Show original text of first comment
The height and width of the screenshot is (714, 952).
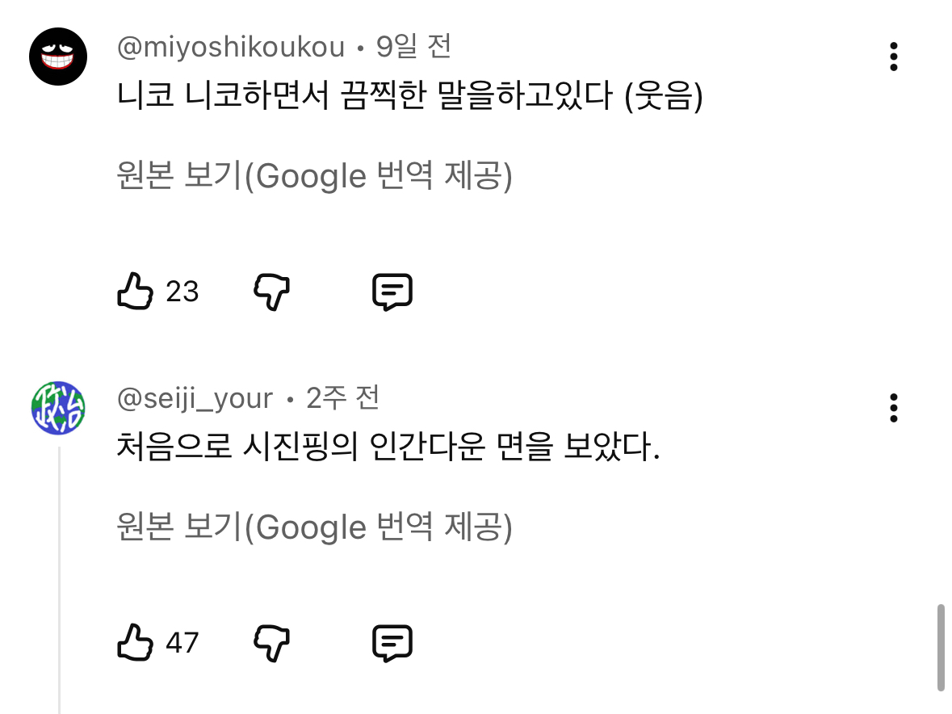pyautogui.click(x=314, y=175)
